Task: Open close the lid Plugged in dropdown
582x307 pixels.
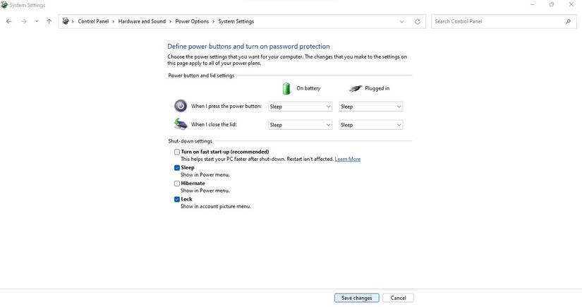Action: tap(371, 125)
